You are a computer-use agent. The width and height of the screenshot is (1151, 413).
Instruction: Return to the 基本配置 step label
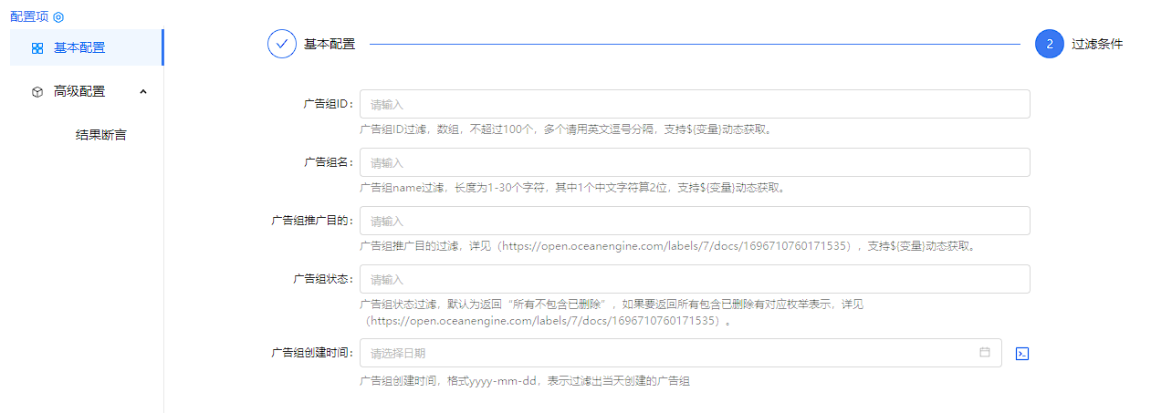click(330, 44)
